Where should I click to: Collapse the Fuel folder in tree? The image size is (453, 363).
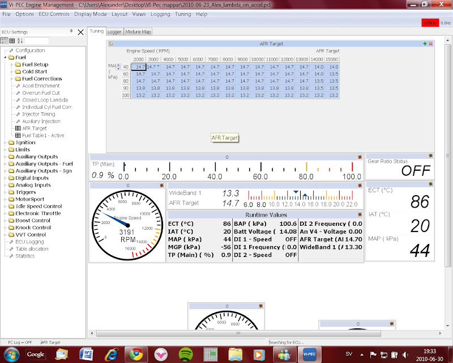[x=5, y=58]
